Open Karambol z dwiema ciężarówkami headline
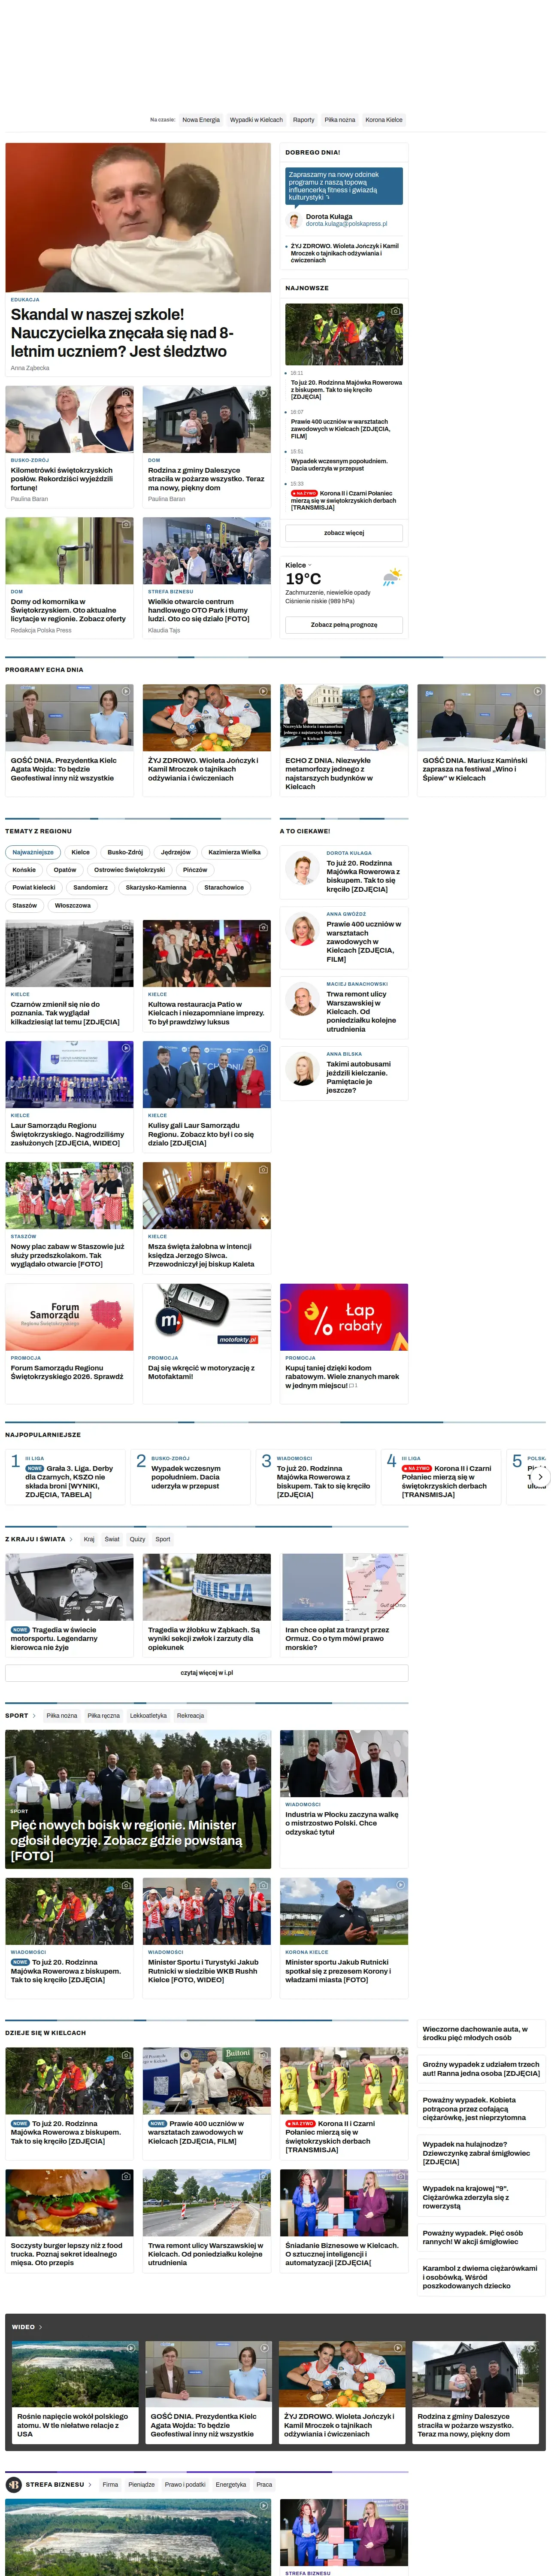 click(x=480, y=2277)
